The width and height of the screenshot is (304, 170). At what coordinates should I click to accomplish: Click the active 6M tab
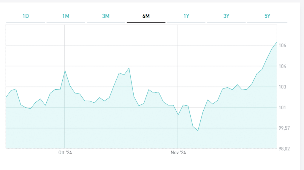tap(146, 16)
